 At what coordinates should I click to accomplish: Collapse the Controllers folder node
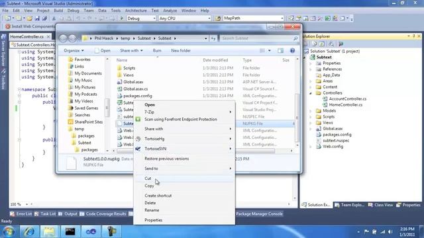click(x=311, y=93)
